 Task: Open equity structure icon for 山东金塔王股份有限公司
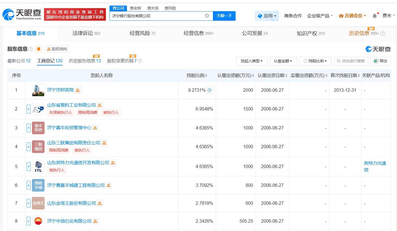pyautogui.click(x=100, y=203)
